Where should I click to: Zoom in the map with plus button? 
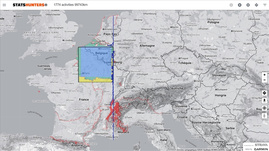click(264, 75)
